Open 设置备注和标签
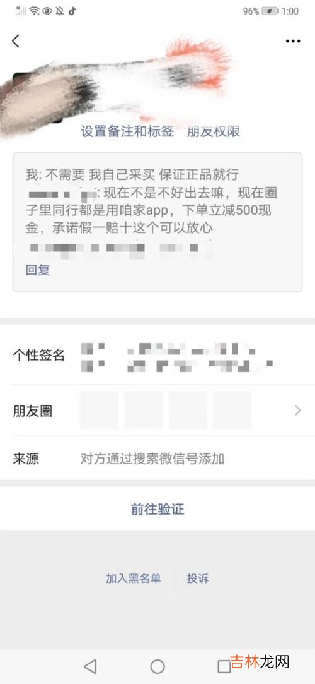Screen dimensions: 315x684 pyautogui.click(x=127, y=131)
